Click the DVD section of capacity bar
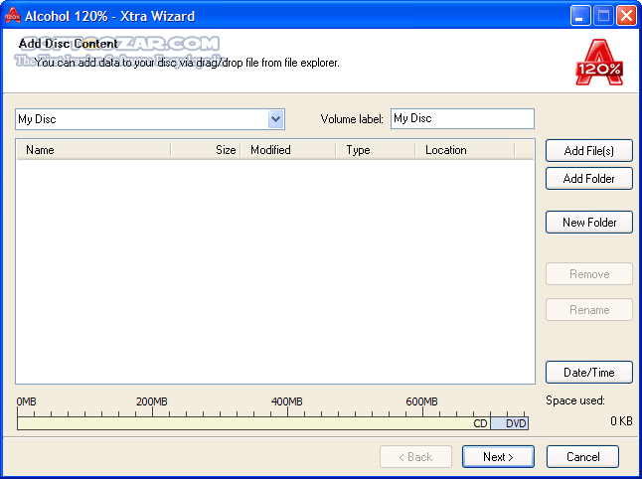Viewport: 642px width, 479px height. pos(515,423)
